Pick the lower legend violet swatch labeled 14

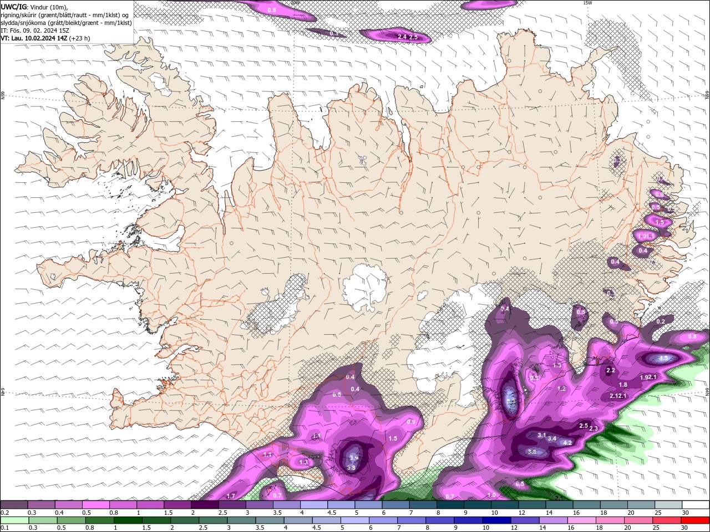pyautogui.click(x=553, y=520)
